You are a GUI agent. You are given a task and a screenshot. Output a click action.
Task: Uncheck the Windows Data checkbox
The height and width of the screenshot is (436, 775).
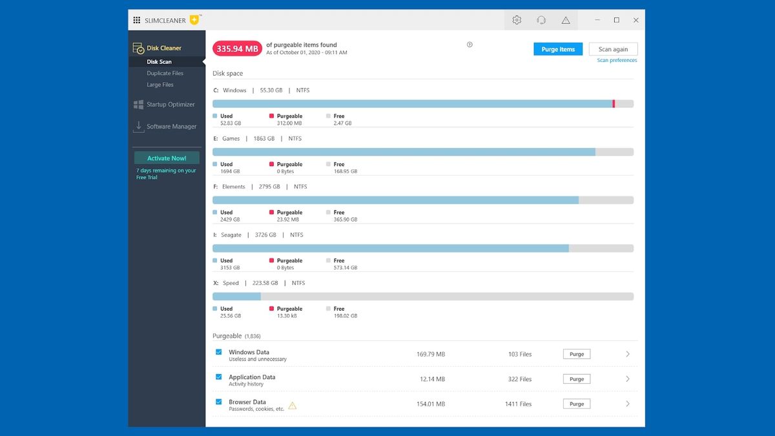[x=219, y=353]
